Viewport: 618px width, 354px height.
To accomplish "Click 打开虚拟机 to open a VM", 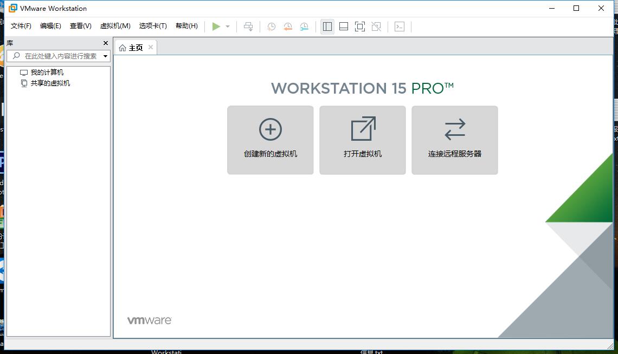I will pos(362,140).
